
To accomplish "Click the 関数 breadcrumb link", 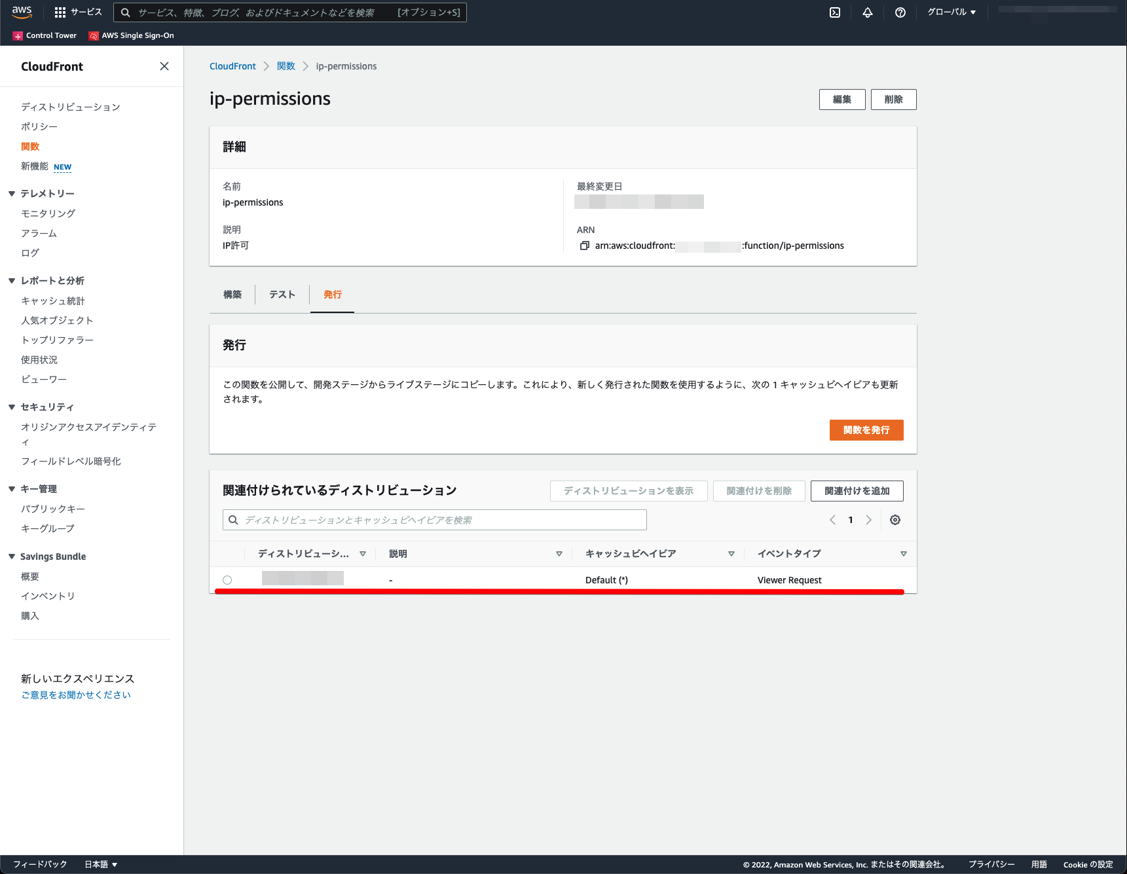I will (286, 66).
